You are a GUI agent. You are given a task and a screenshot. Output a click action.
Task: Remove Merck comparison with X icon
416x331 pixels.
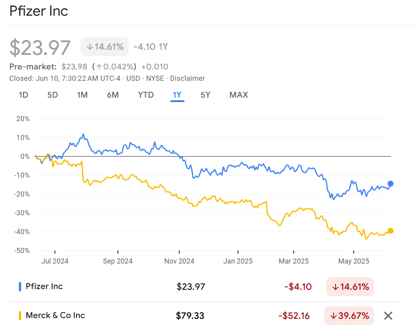[388, 315]
